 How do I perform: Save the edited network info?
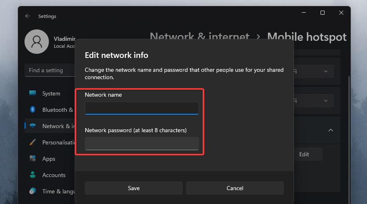133,188
